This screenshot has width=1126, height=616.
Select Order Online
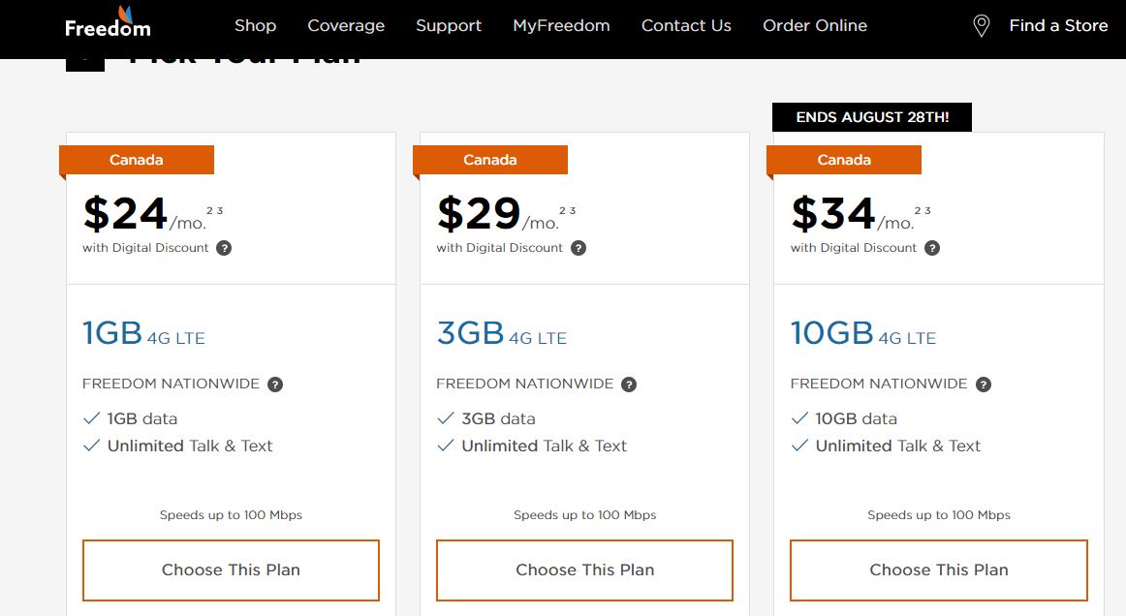(815, 25)
